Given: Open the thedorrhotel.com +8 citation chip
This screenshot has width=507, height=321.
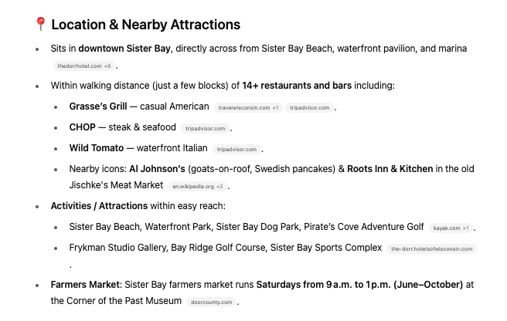Looking at the screenshot, I should (84, 66).
